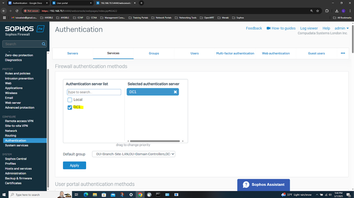Check the Local authentication server checkbox

[70, 100]
